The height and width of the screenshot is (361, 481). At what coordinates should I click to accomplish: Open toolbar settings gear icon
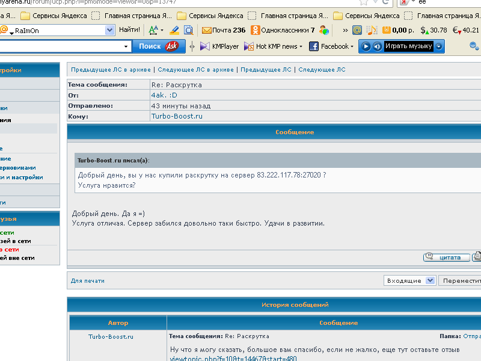click(474, 46)
